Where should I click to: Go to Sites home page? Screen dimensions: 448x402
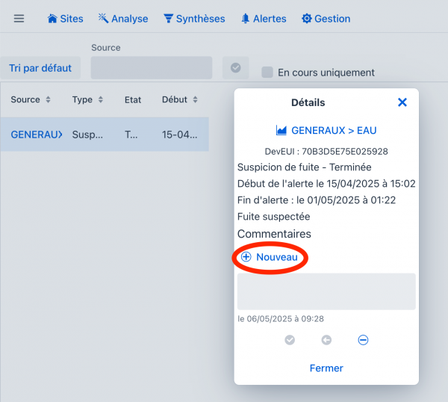click(x=65, y=19)
